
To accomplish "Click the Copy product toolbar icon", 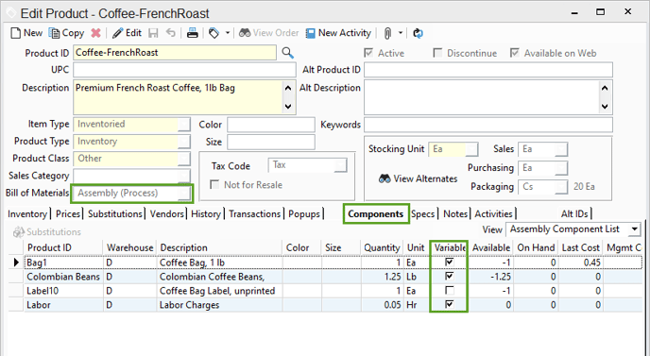I will [x=54, y=33].
